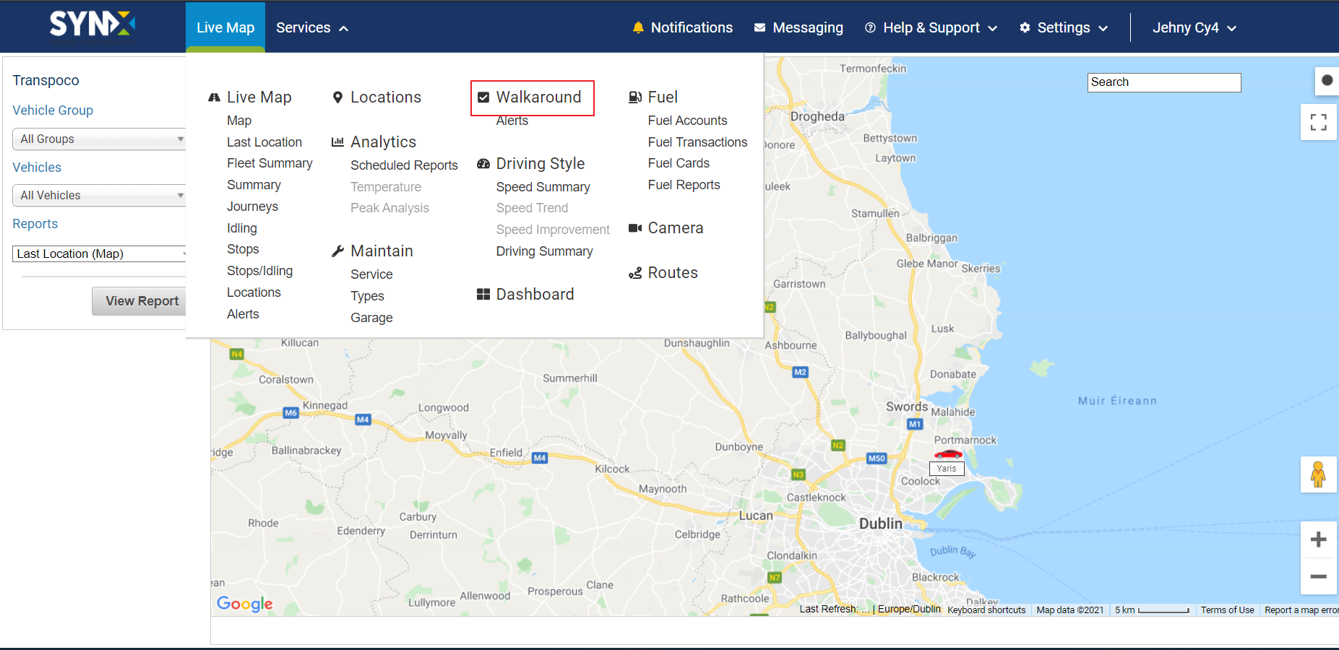Click the Maintain wrench icon
The image size is (1339, 650).
[337, 251]
